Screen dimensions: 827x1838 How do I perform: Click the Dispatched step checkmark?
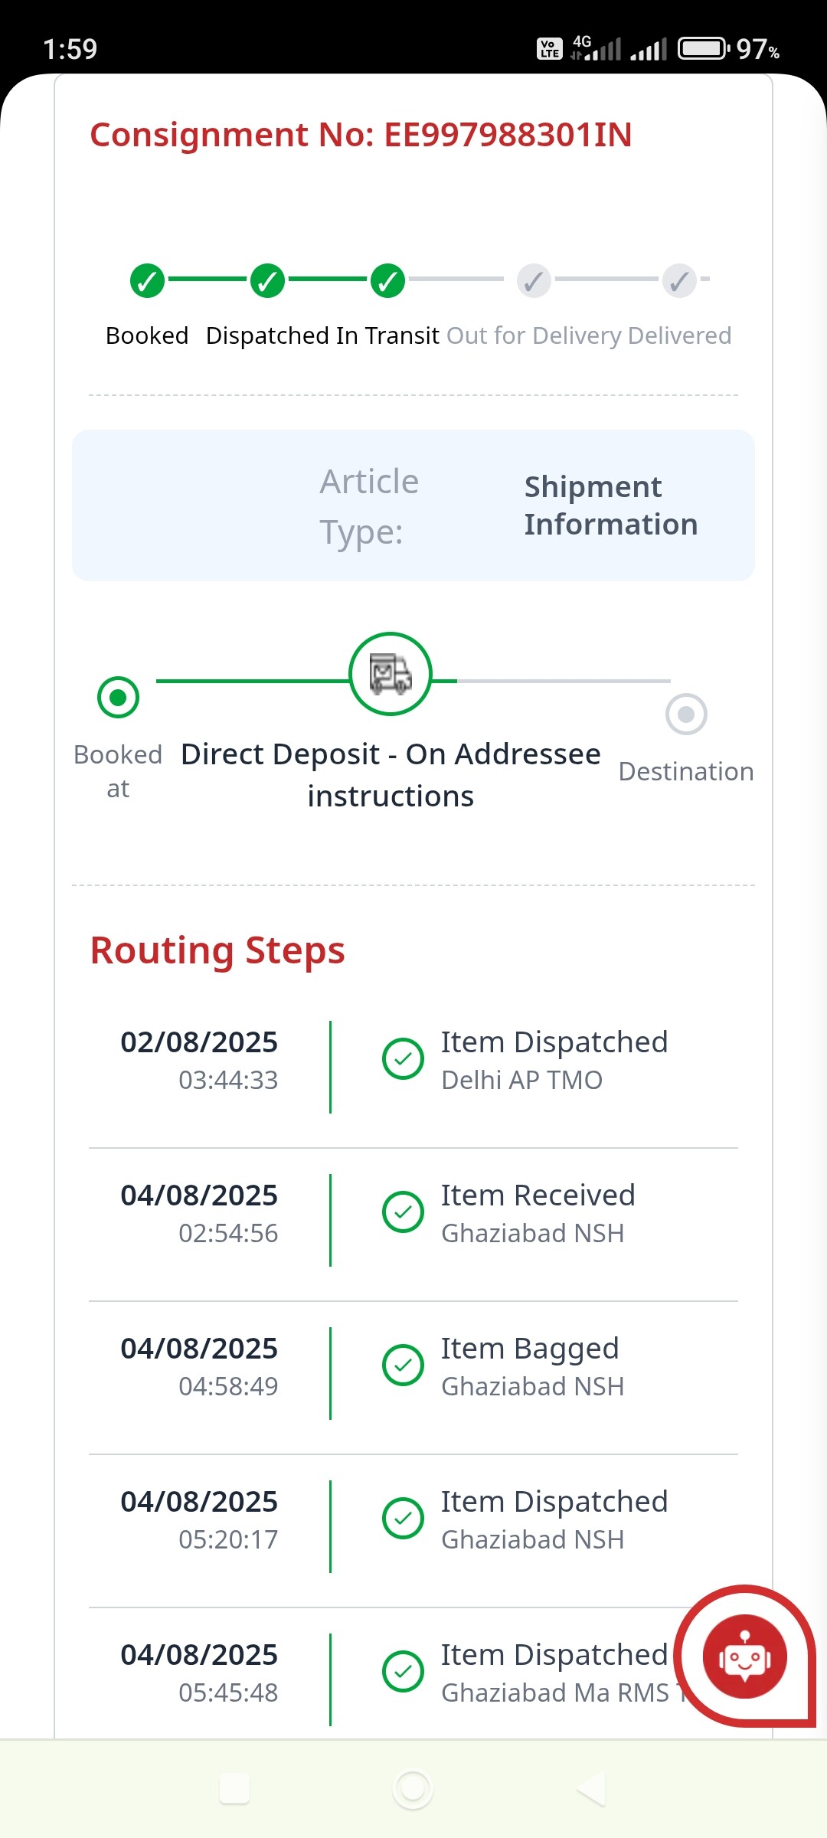[267, 281]
